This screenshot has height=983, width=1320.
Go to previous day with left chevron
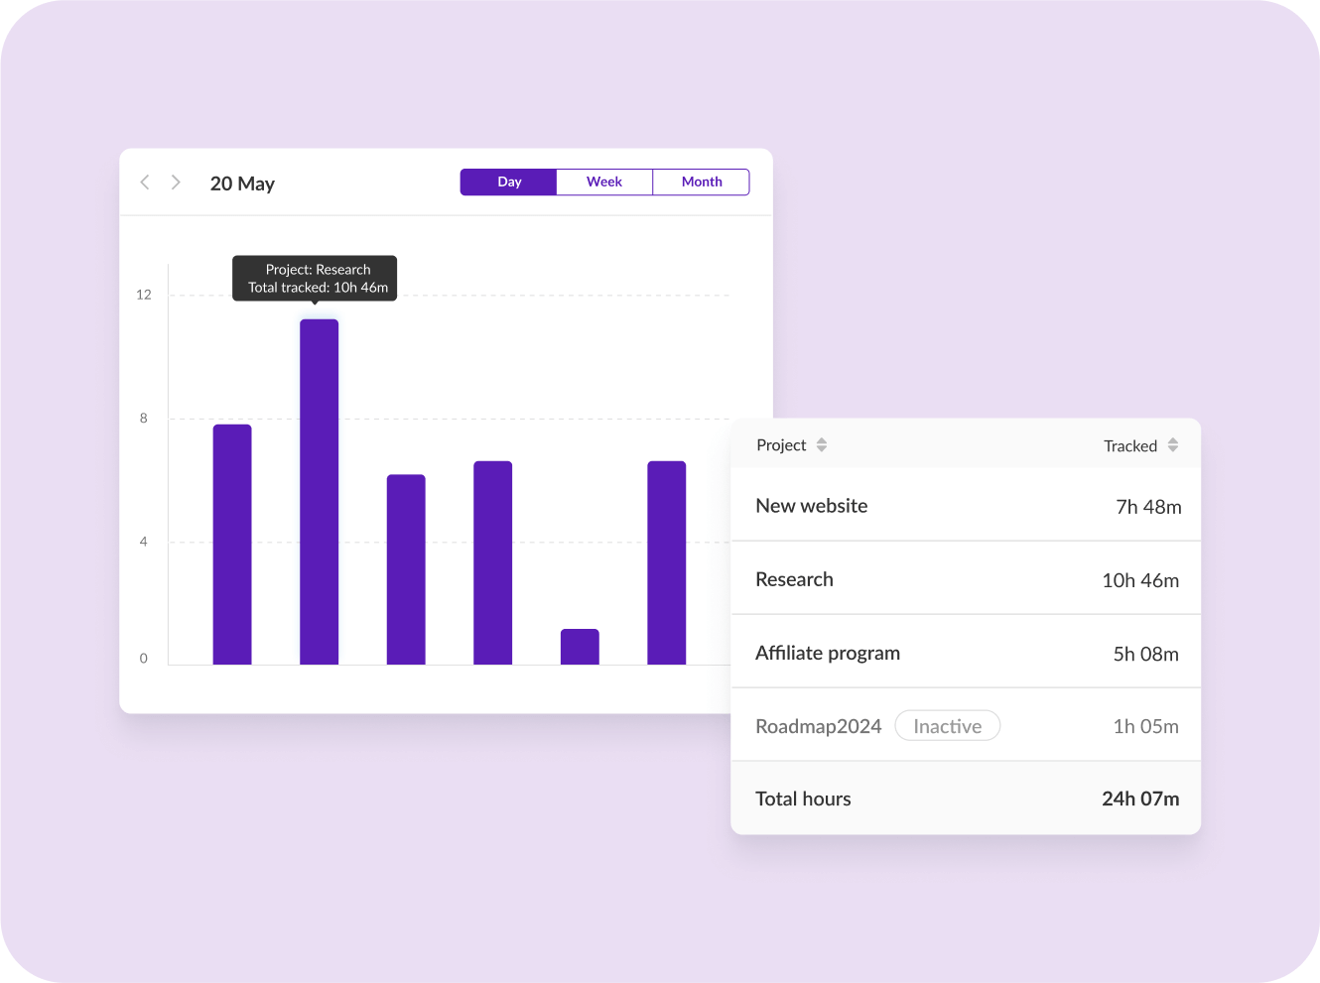[145, 183]
